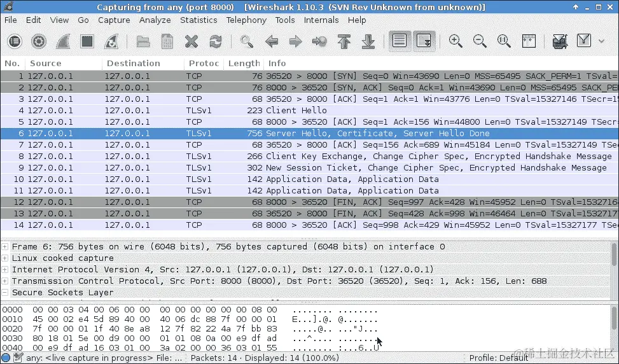Open the File menu

coord(11,20)
